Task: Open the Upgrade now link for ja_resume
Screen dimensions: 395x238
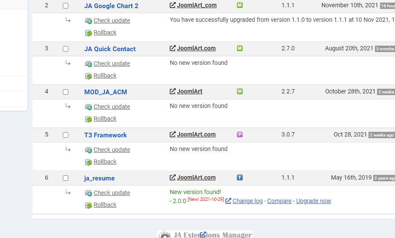Action: click(x=313, y=201)
